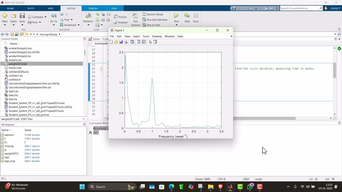Click the Go To arrow icon
The height and width of the screenshot is (192, 342).
point(53,16)
